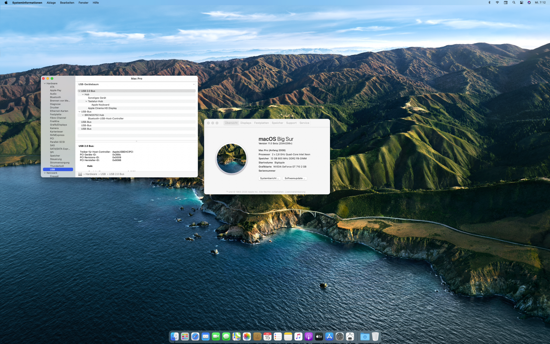Click the Spotlight search icon

514,2
